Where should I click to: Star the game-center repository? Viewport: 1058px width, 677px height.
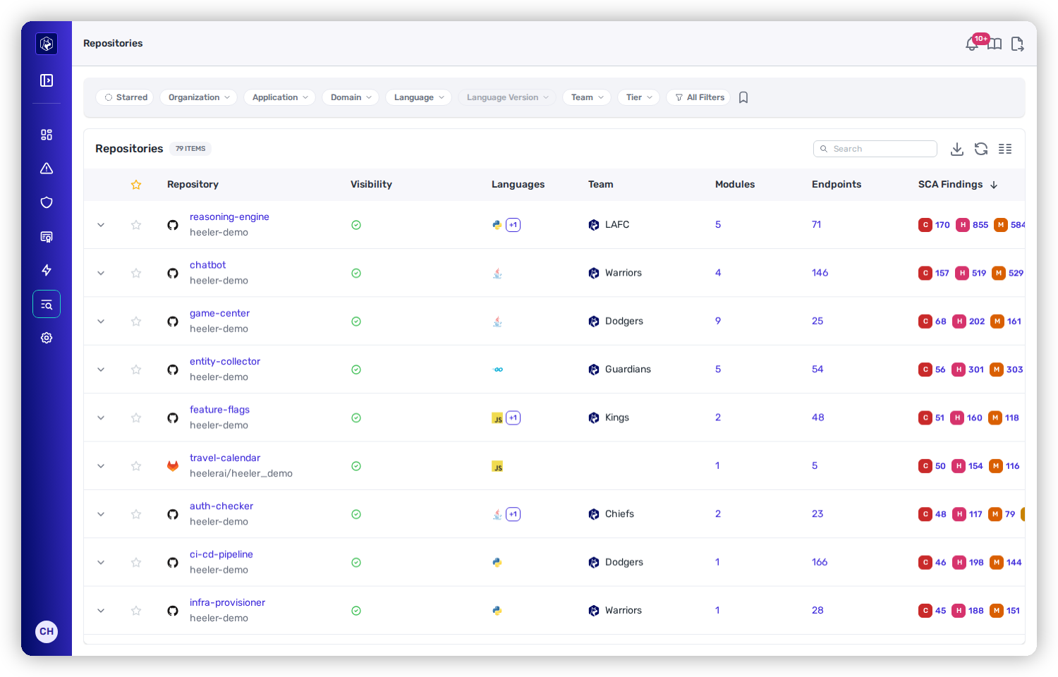coord(136,322)
